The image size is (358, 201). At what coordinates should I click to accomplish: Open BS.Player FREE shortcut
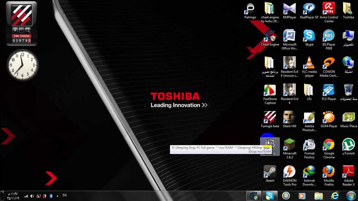pyautogui.click(x=329, y=40)
